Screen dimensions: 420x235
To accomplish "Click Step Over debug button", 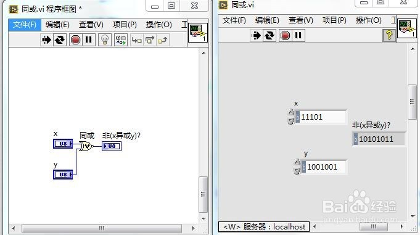I will [x=150, y=40].
